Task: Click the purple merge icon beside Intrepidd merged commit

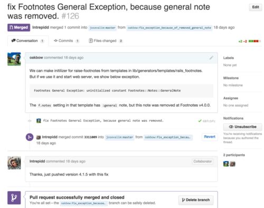Action: [x=30, y=137]
